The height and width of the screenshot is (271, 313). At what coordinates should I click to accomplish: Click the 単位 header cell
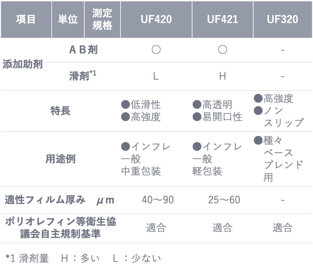tap(68, 19)
